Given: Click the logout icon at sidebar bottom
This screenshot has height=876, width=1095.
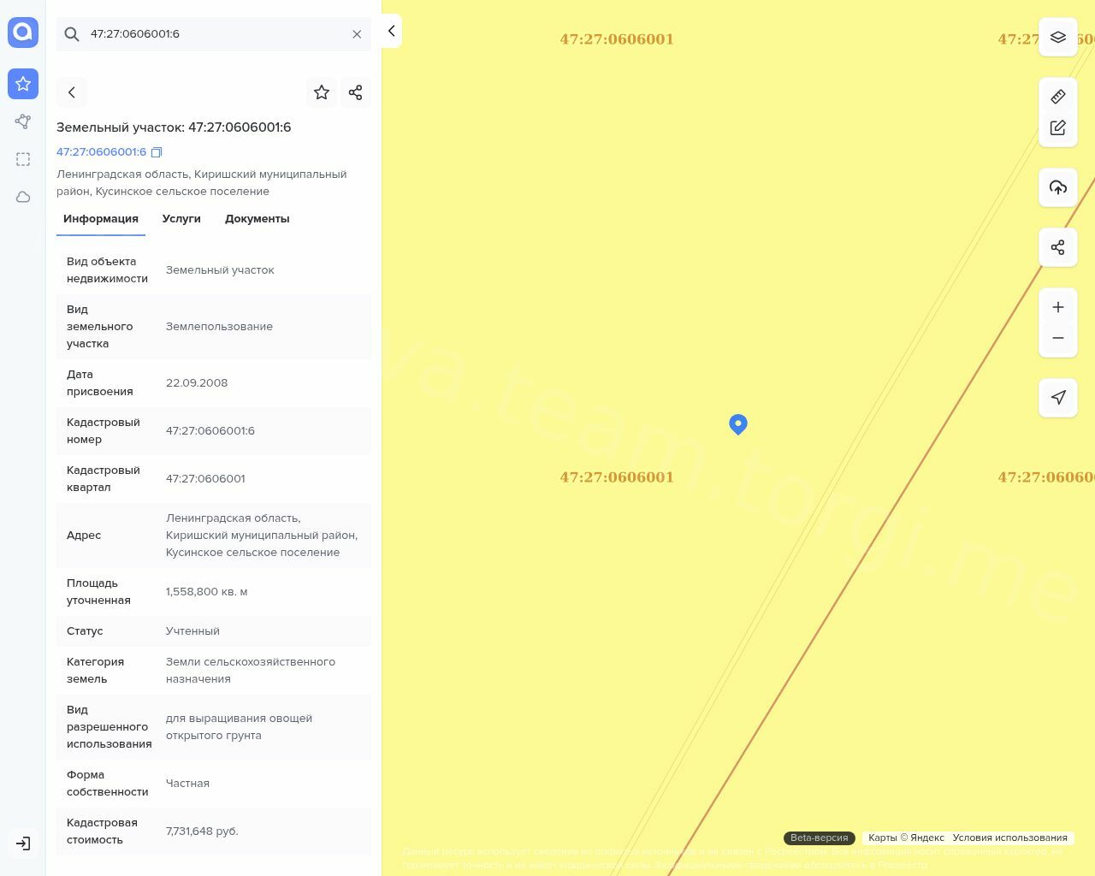Looking at the screenshot, I should (x=23, y=843).
